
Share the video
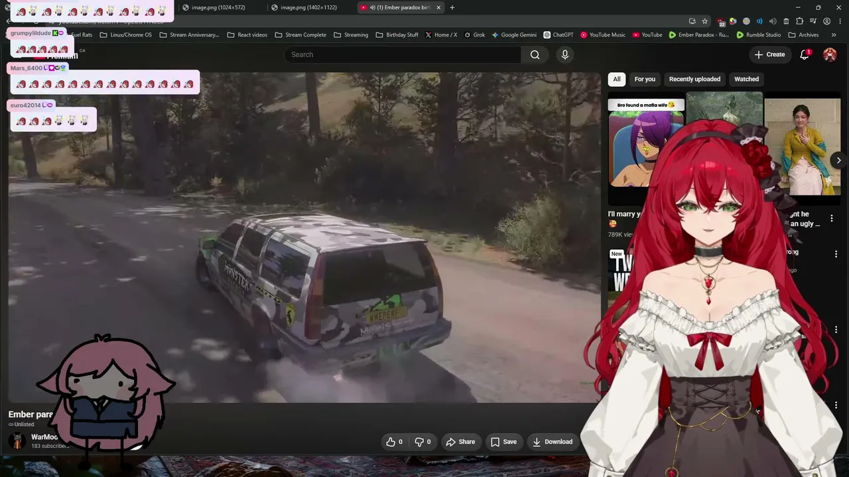click(x=460, y=442)
